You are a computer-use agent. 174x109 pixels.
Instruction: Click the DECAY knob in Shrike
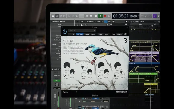click(67, 65)
